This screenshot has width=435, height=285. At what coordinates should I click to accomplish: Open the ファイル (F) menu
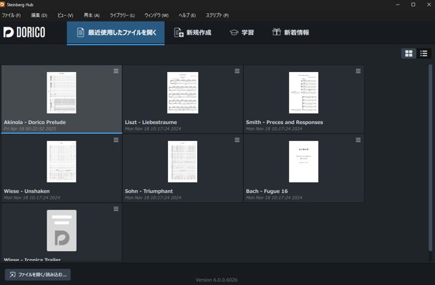coord(11,16)
